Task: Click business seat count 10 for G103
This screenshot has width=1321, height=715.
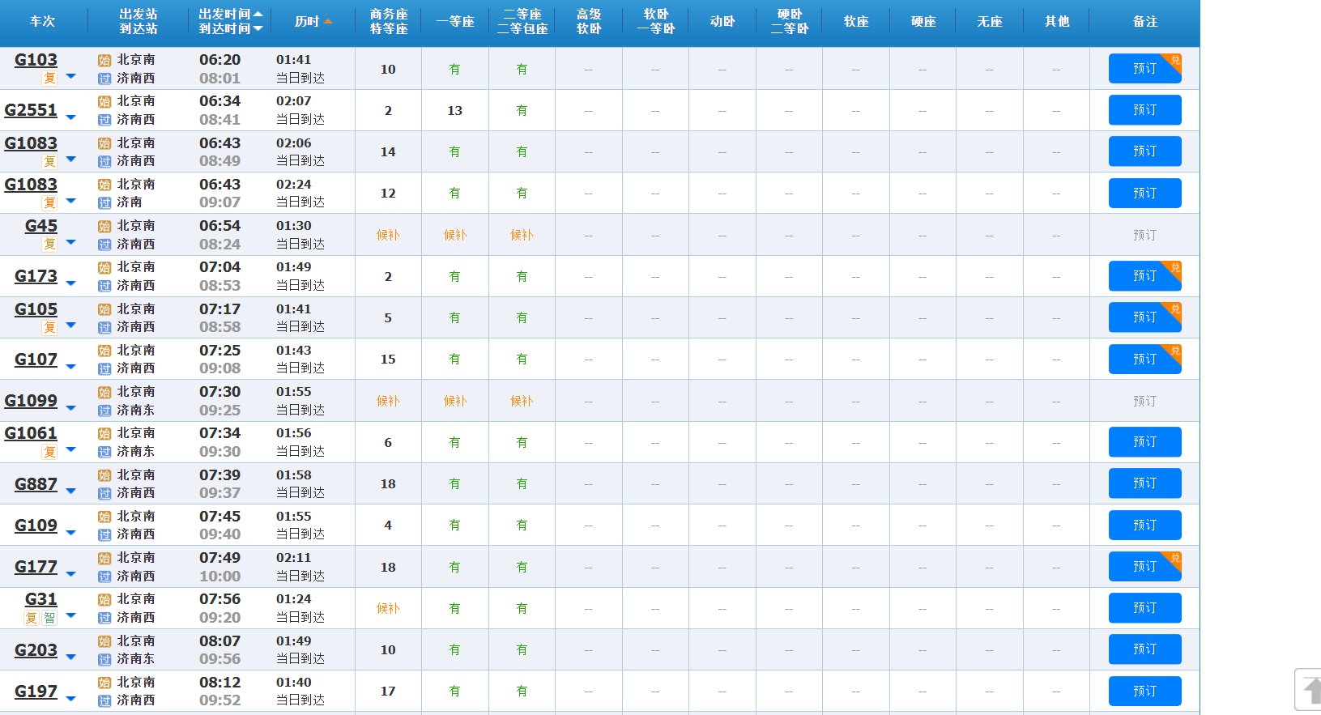Action: pos(388,70)
